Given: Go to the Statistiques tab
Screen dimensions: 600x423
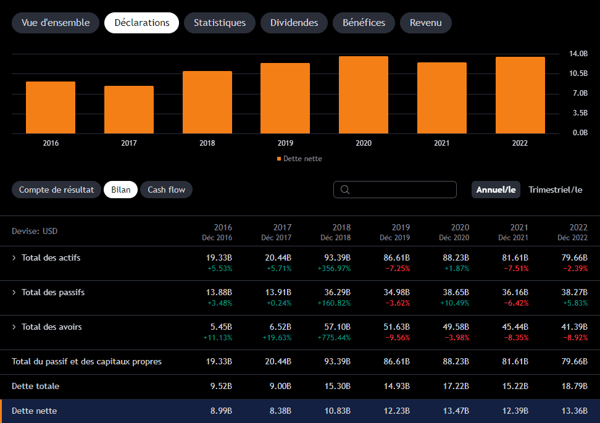Looking at the screenshot, I should pyautogui.click(x=220, y=23).
